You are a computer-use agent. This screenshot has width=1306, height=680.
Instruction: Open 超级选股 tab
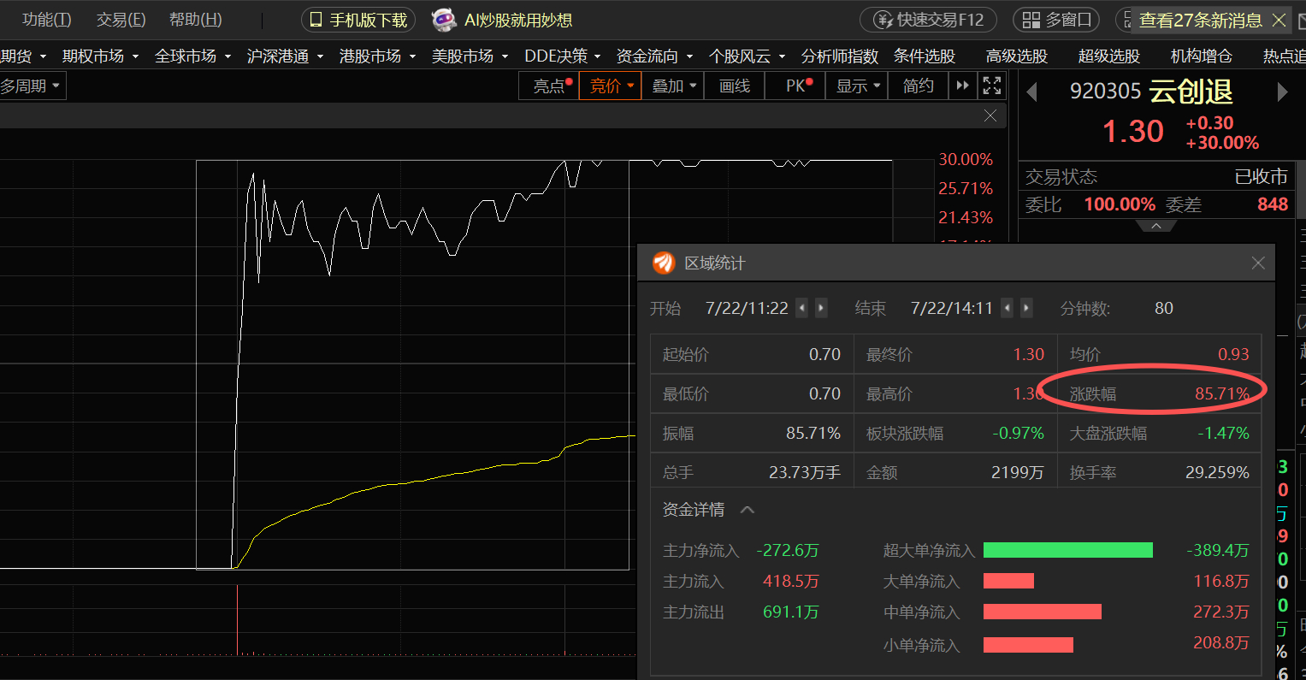1109,56
